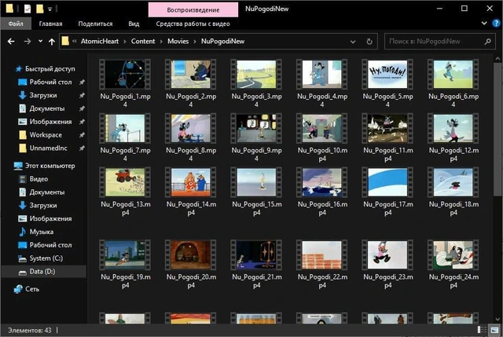Switch to large thumbnails view in status bar
Viewport: 503px width, 337px height.
[494, 328]
